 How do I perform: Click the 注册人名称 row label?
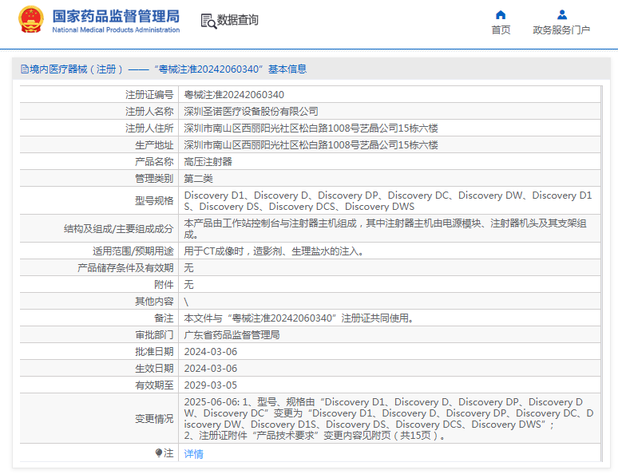(149, 112)
